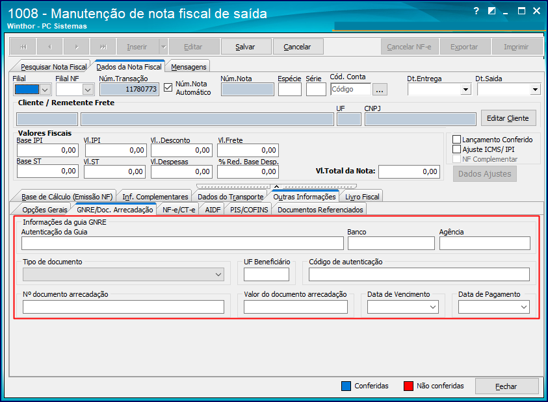Enable Lançamento Conferido checkbox
This screenshot has width=548, height=402.
coord(456,140)
